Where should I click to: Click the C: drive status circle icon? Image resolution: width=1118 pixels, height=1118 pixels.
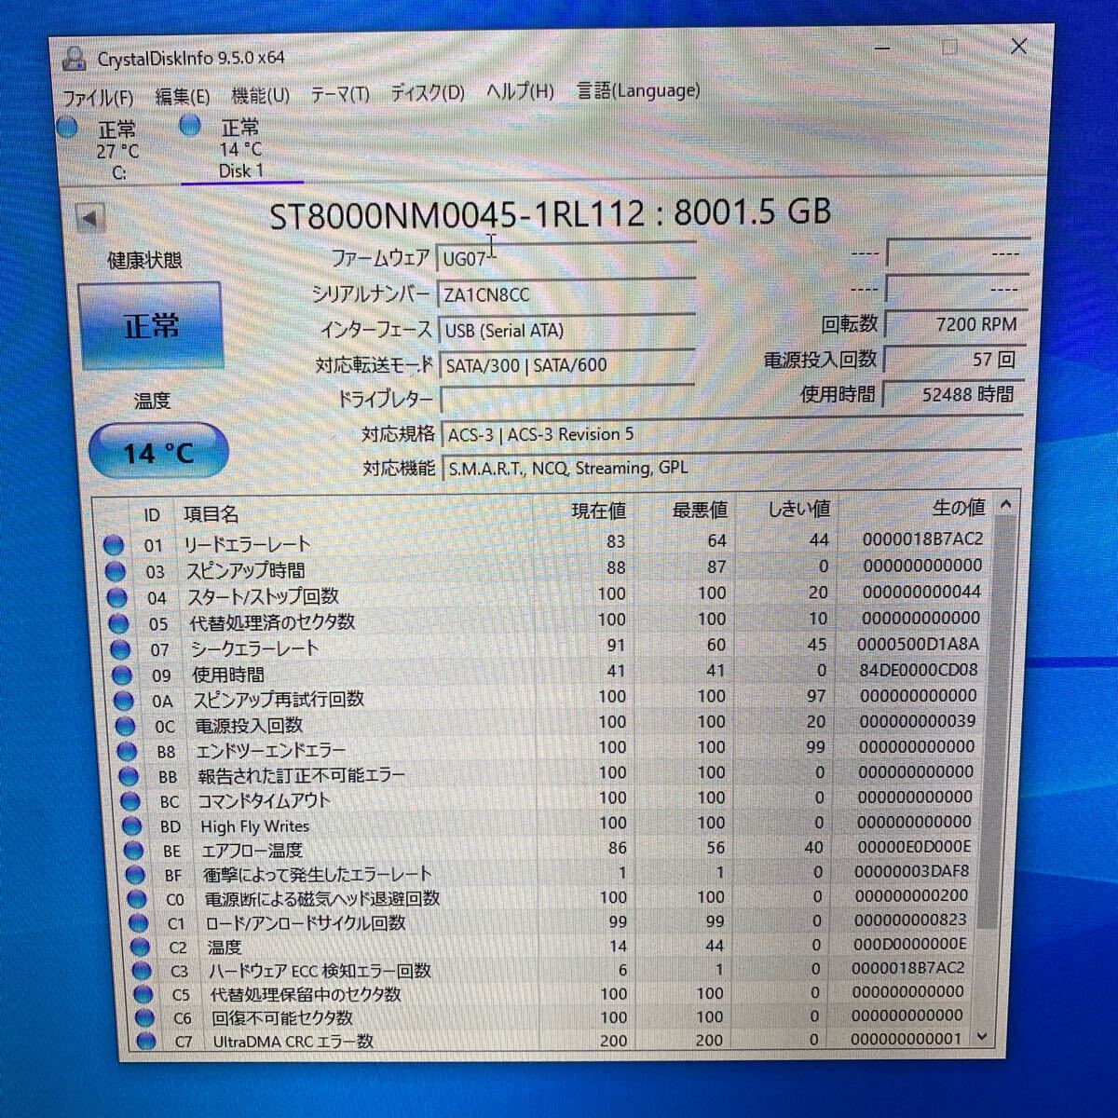click(x=67, y=128)
